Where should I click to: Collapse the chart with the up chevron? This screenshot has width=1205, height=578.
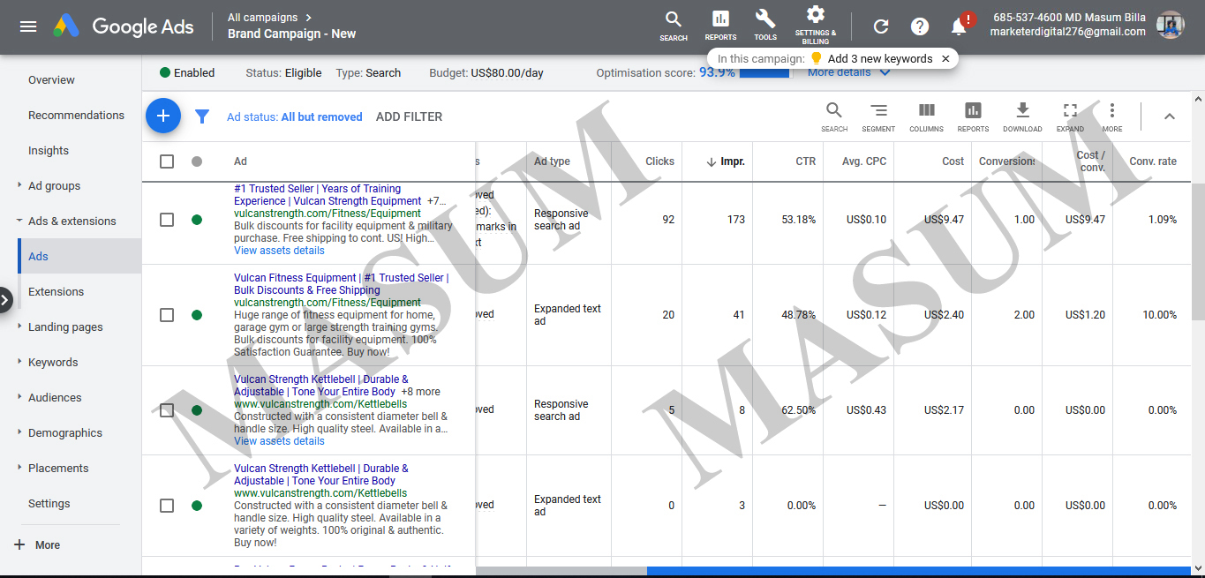[1170, 116]
